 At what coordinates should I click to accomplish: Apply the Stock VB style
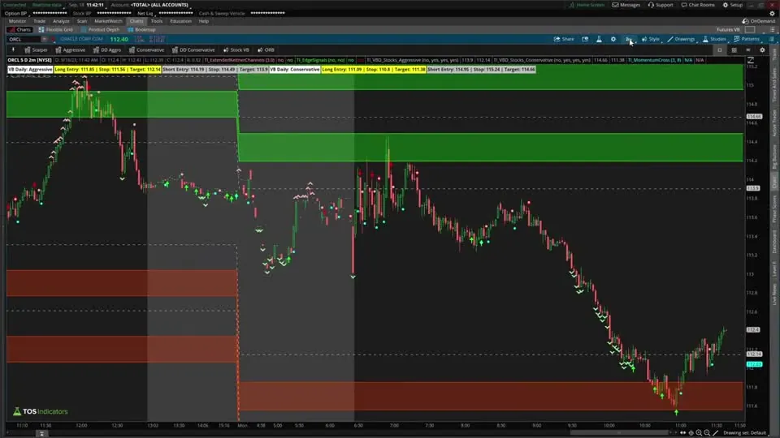[x=236, y=50]
